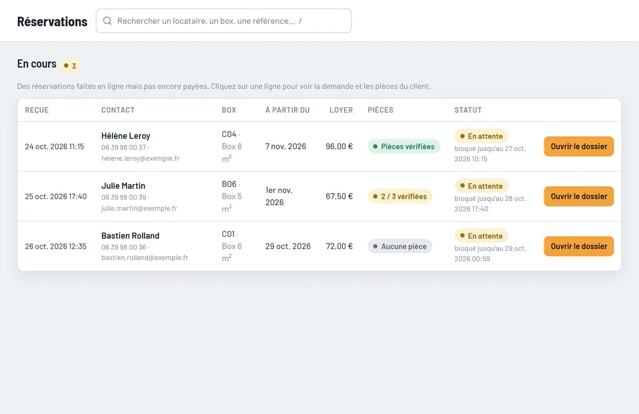This screenshot has height=414, width=639.
Task: Click the 'En cours' count badge
Action: 70,66
